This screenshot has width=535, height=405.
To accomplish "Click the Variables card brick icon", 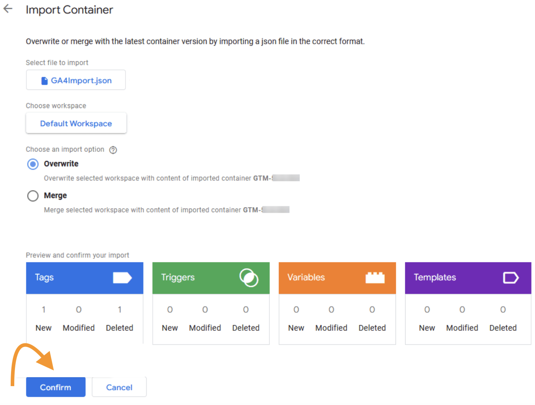I will click(375, 278).
